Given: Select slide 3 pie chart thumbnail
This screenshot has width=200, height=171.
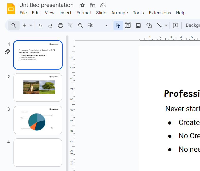Looking at the screenshot, I should [x=38, y=120].
